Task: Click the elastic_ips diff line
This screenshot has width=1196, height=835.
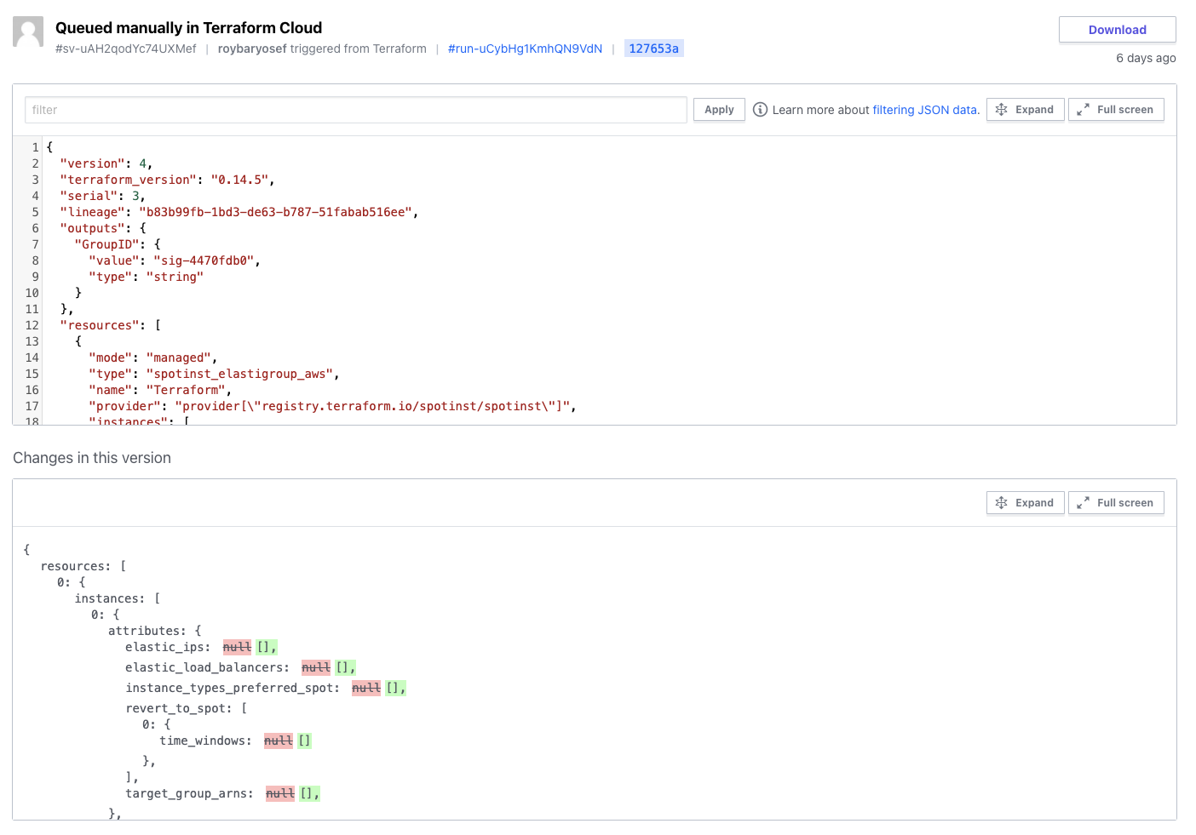Action: 201,647
